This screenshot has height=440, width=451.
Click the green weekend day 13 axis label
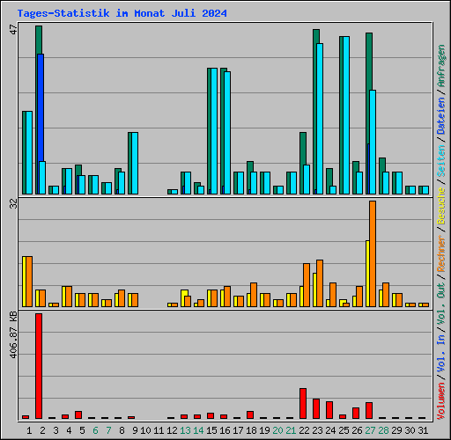coord(185,430)
